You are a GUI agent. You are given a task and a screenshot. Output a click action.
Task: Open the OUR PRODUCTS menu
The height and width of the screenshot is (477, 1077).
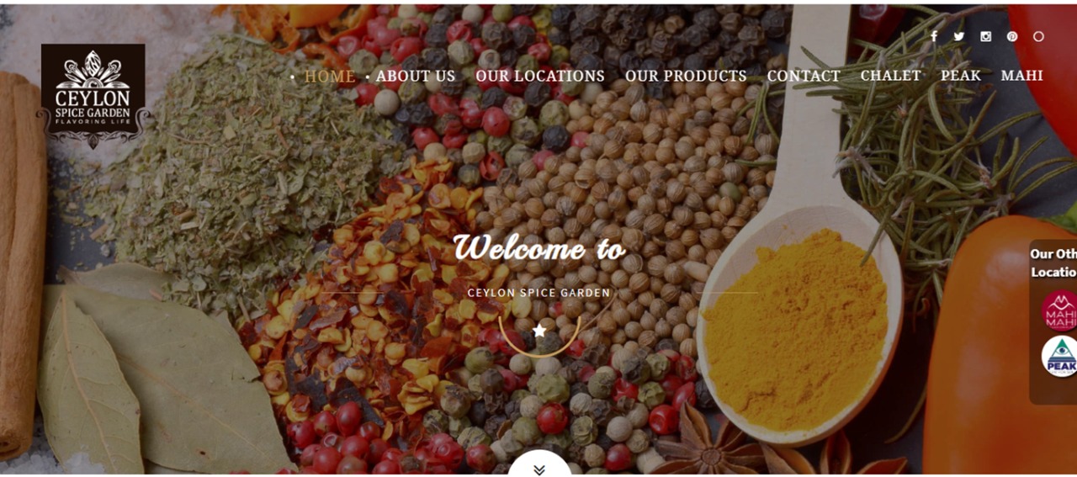coord(686,76)
